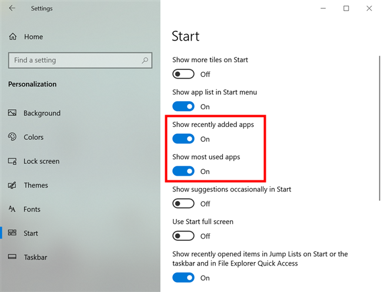381x292 pixels.
Task: Disable Show recently added apps toggle
Action: click(183, 139)
